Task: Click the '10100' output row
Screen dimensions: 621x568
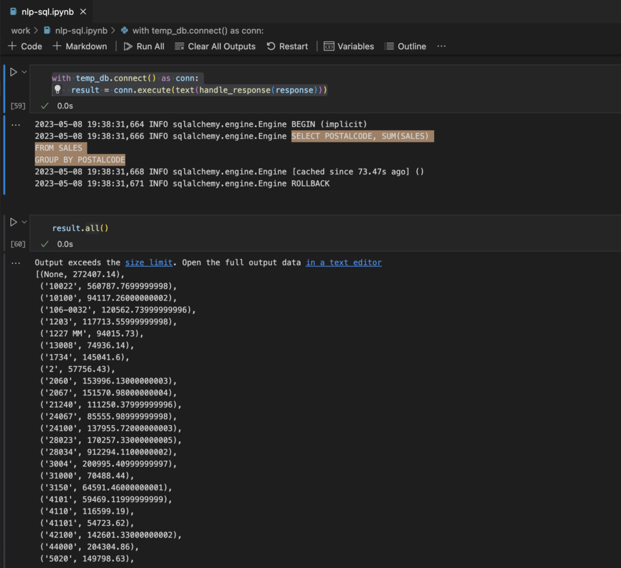Action: tap(109, 298)
